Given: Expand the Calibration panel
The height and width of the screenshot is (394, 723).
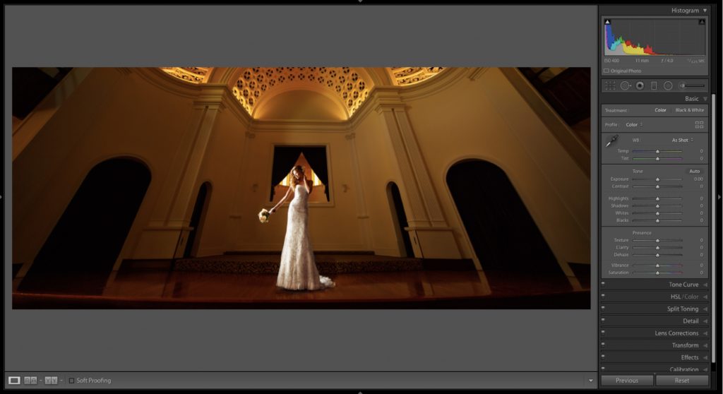Looking at the screenshot, I should pyautogui.click(x=705, y=369).
